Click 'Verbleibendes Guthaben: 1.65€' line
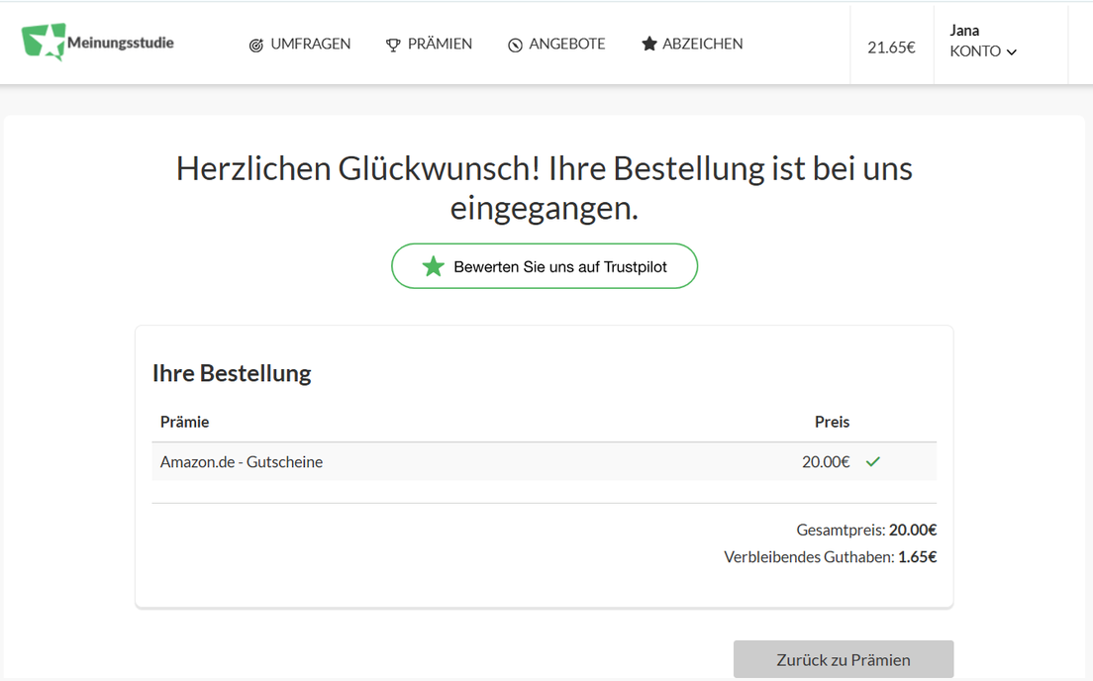Image resolution: width=1093 pixels, height=681 pixels. pos(831,557)
